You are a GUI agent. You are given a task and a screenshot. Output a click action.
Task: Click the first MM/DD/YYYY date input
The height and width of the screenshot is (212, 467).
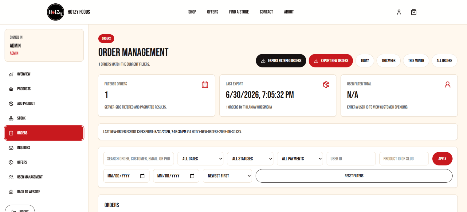126,176
